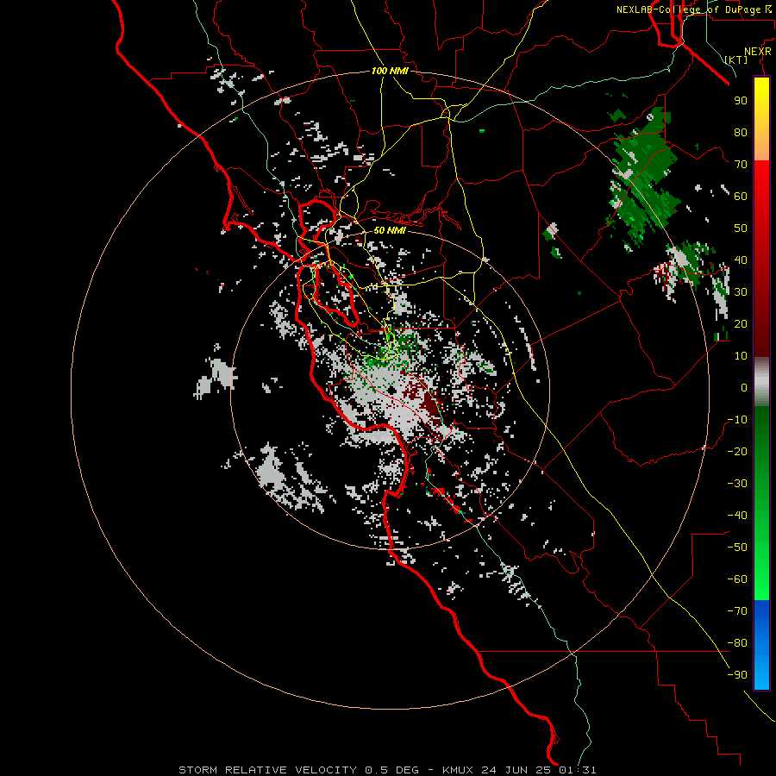
Task: Click the 40 value on velocity scale
Action: pyautogui.click(x=741, y=260)
